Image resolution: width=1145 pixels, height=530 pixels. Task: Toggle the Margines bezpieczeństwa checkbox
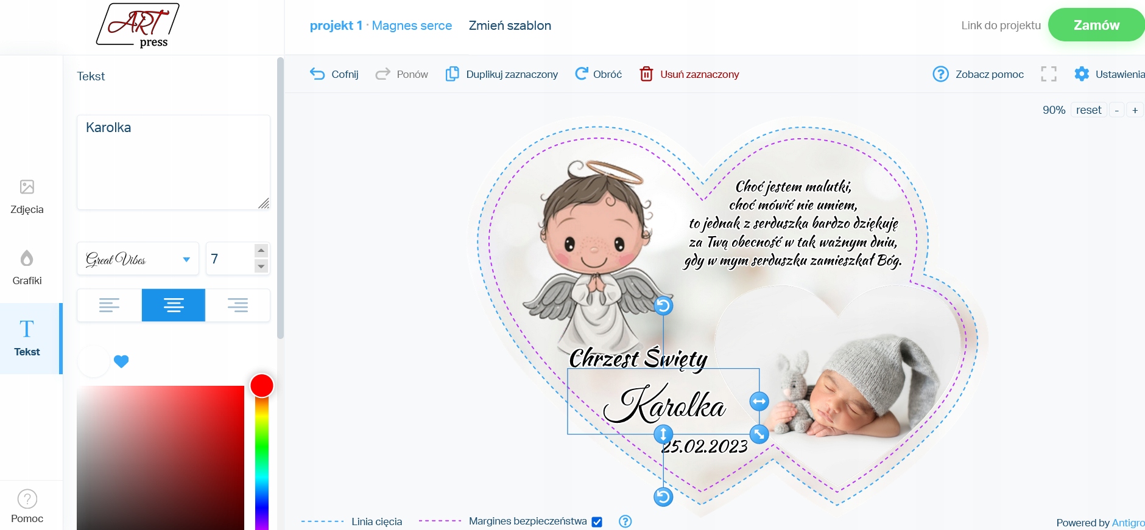[x=597, y=522]
